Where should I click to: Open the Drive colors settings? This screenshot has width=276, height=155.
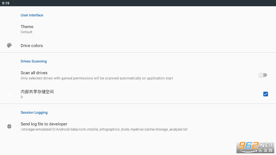tap(32, 45)
